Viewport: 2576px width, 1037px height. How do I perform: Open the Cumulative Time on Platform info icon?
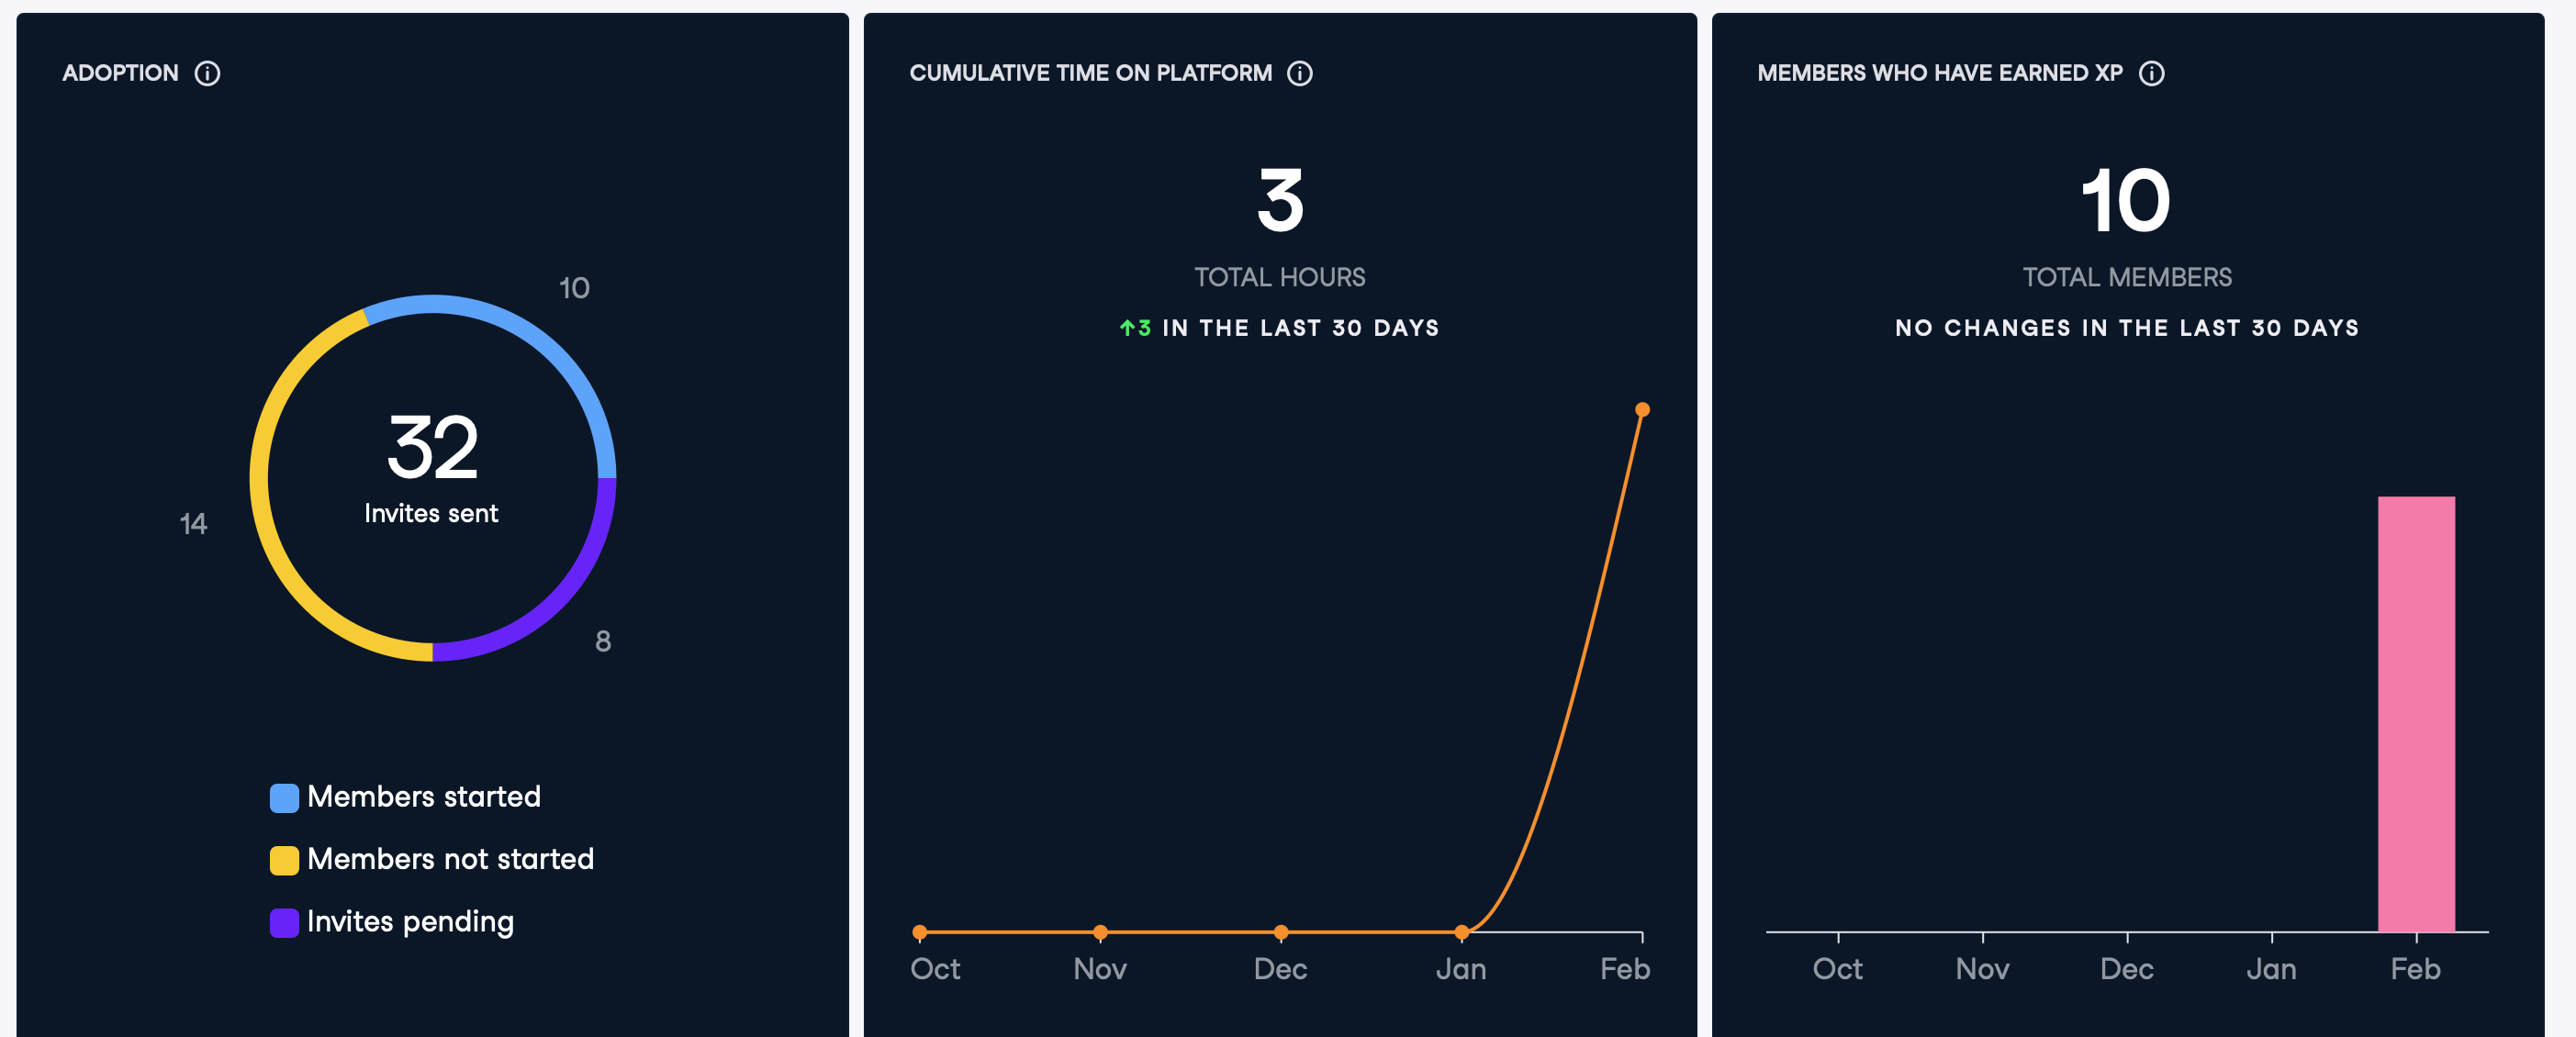click(x=1299, y=73)
